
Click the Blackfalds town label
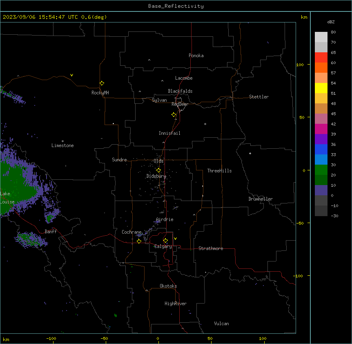pyautogui.click(x=180, y=91)
